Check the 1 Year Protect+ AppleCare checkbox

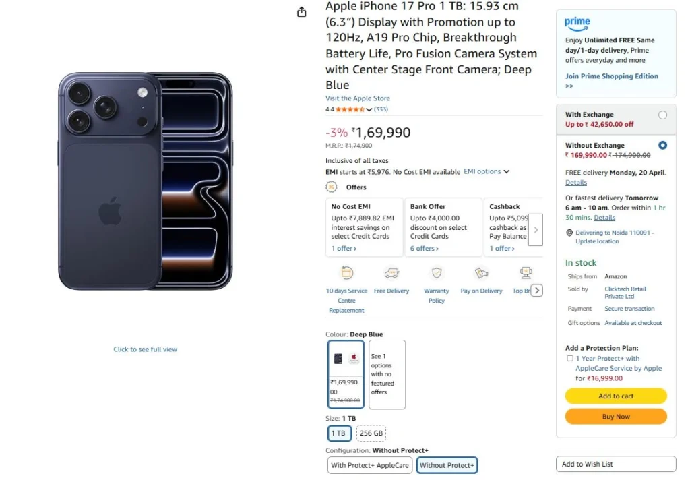(x=570, y=359)
